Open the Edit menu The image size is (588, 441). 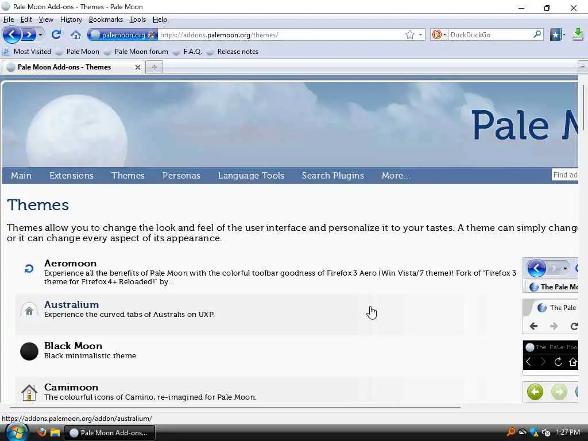26,20
